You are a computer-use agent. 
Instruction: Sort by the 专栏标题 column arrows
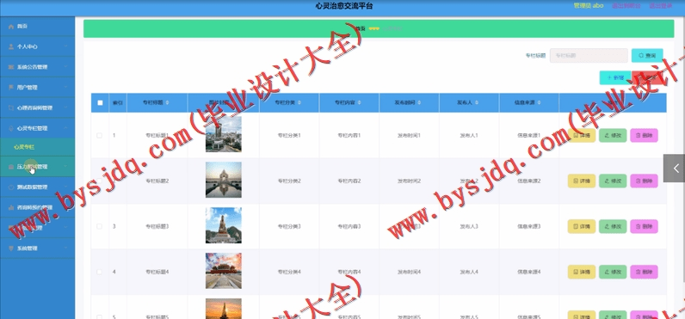(x=168, y=103)
